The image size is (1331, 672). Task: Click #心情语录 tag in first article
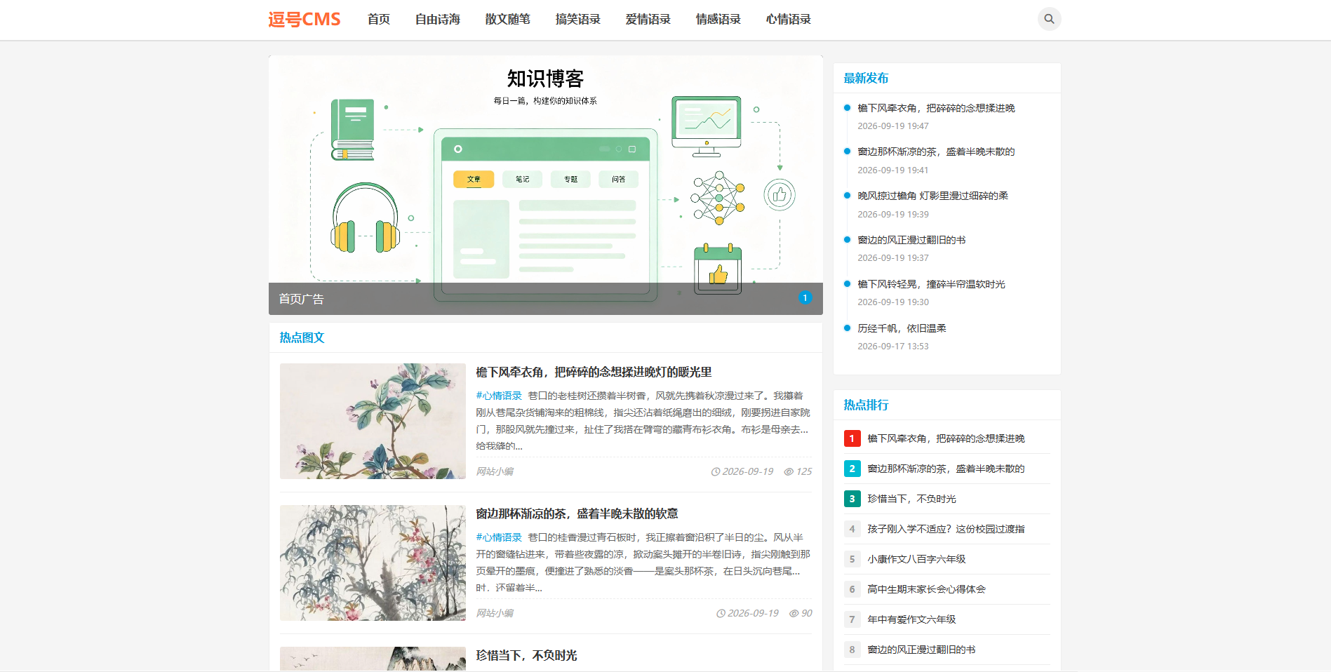pos(499,396)
